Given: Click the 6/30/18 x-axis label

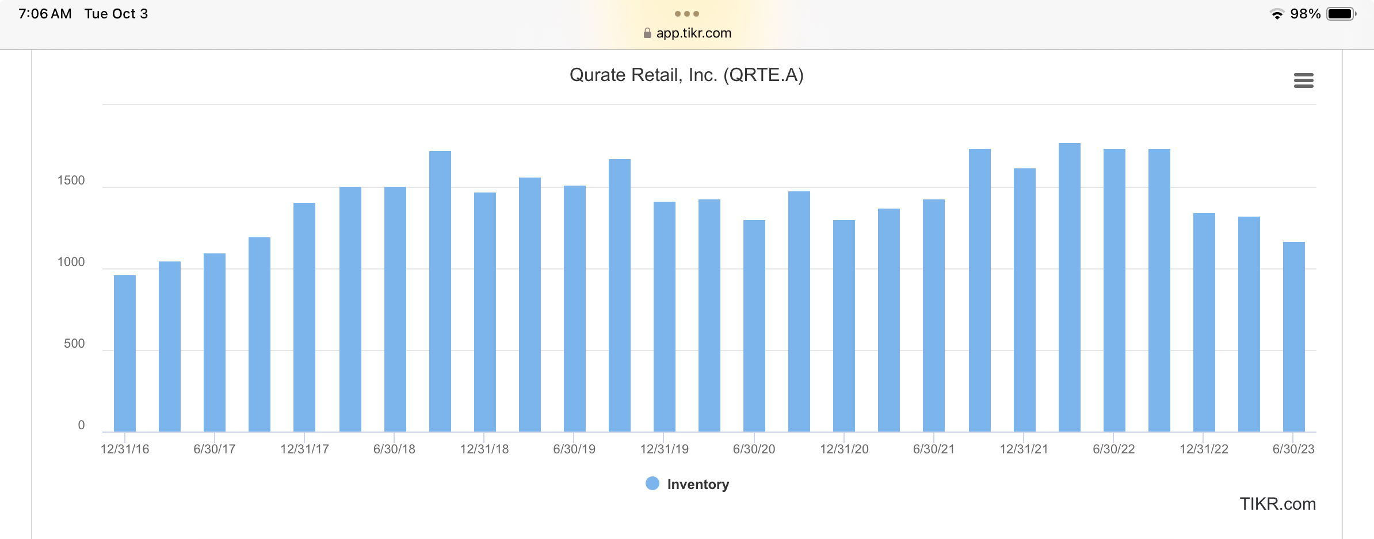Looking at the screenshot, I should 394,449.
